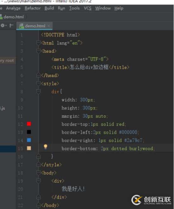Collapse the div CSS rule fold marker

pos(39,92)
